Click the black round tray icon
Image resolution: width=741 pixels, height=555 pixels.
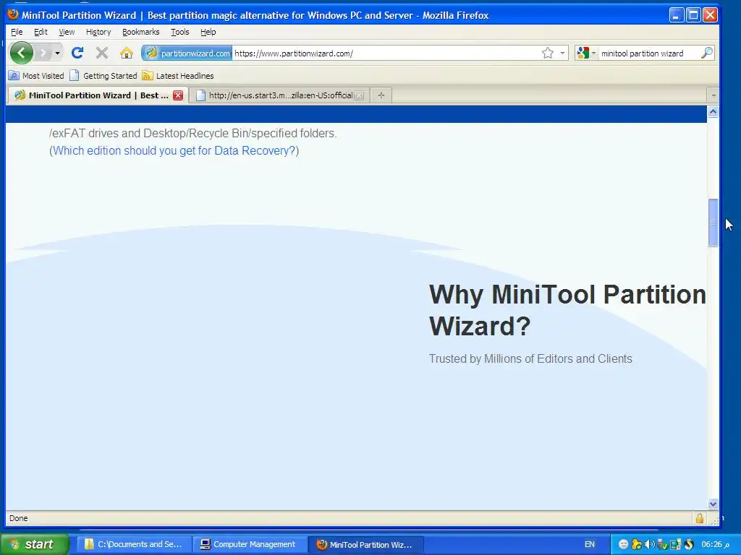point(688,544)
